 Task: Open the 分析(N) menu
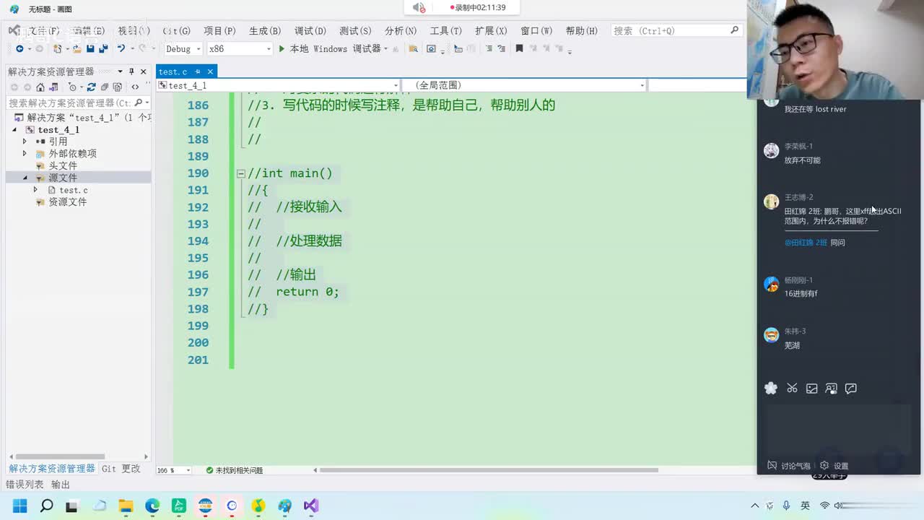400,31
